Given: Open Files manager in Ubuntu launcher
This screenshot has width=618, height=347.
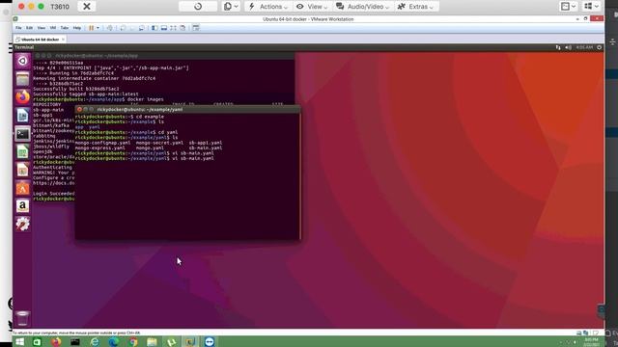Looking at the screenshot, I should [23, 79].
